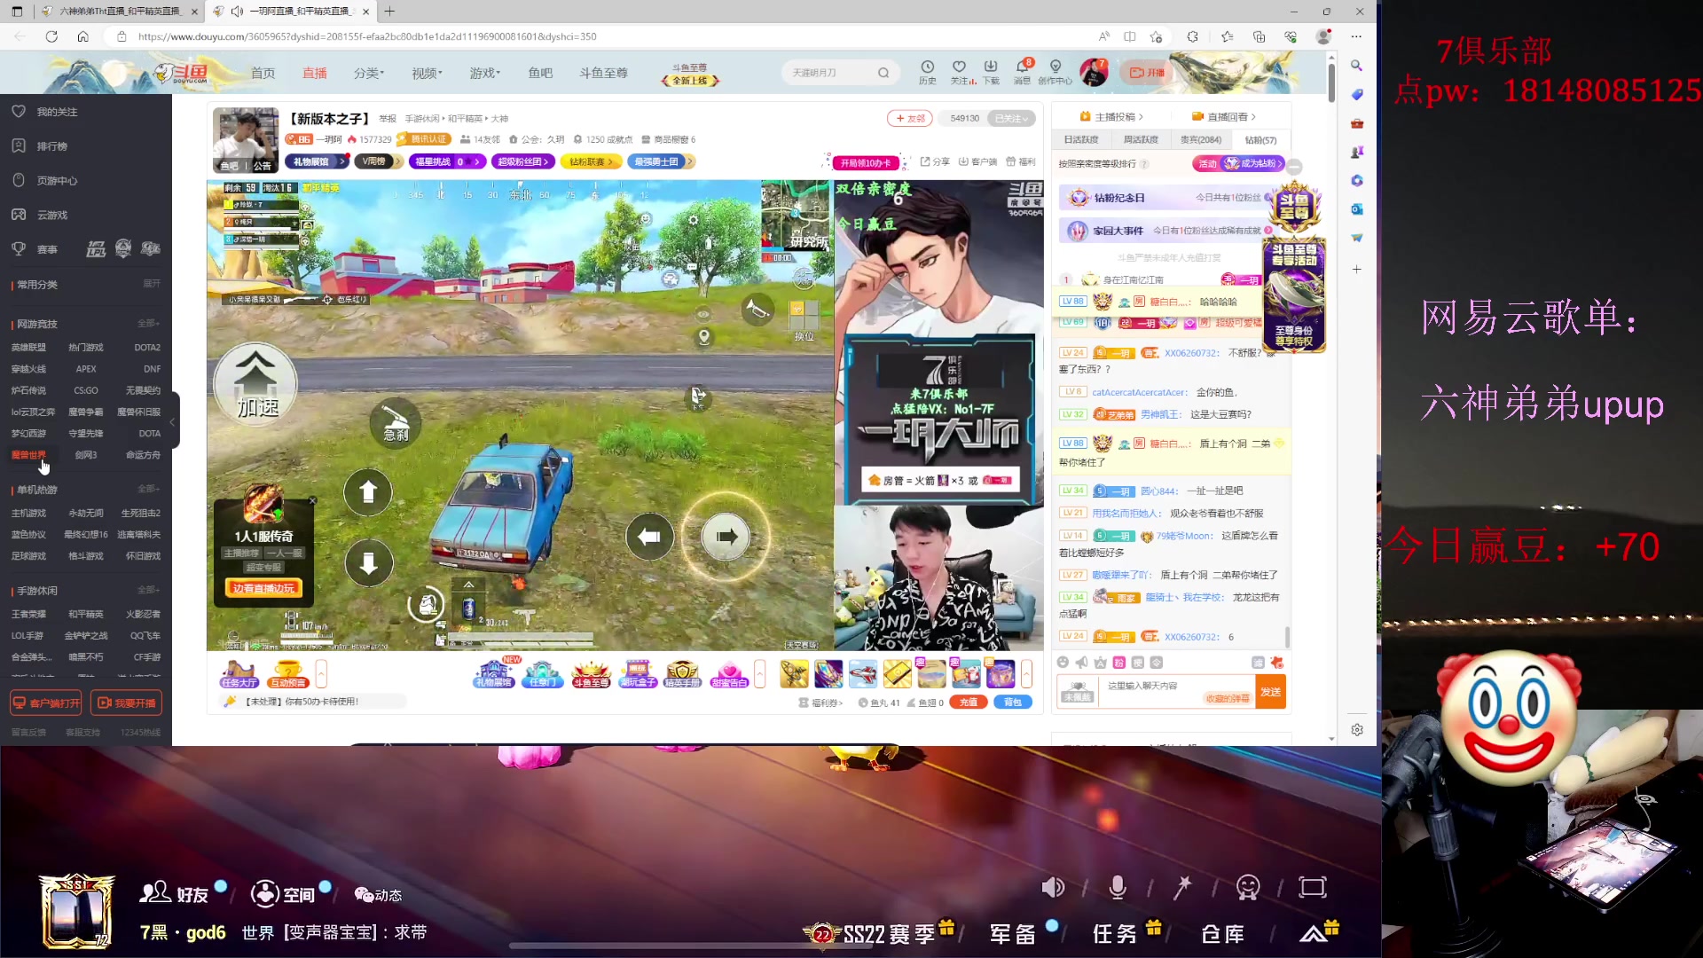Viewport: 1703px width, 958px height.
Task: Toggle the 已关注 follow status button
Action: tap(1011, 118)
